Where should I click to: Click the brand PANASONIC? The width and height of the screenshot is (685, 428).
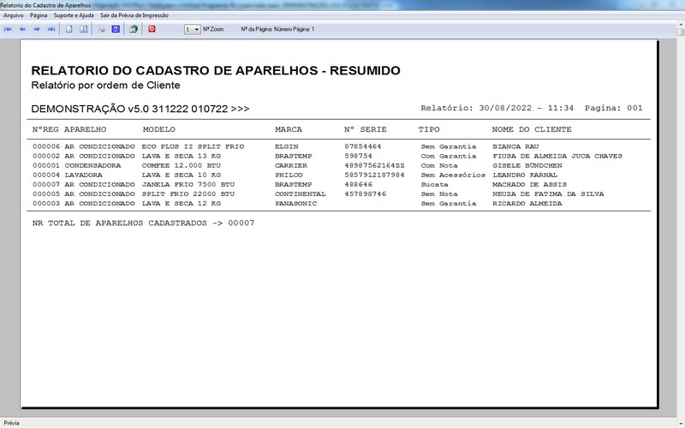tap(295, 204)
